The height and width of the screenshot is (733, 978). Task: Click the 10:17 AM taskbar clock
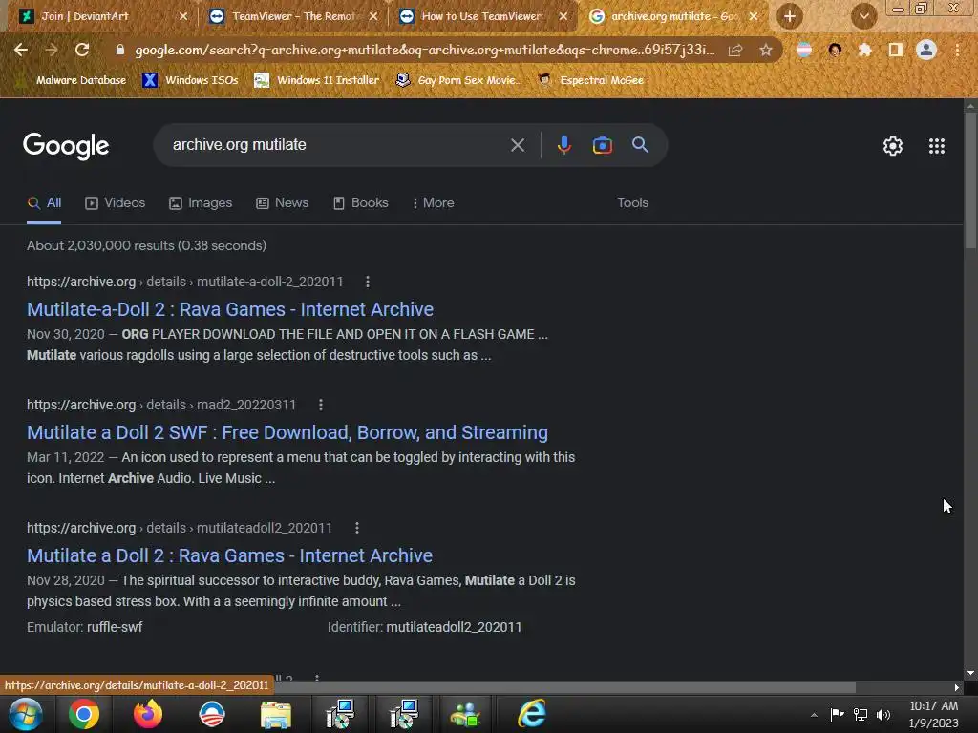pos(934,706)
